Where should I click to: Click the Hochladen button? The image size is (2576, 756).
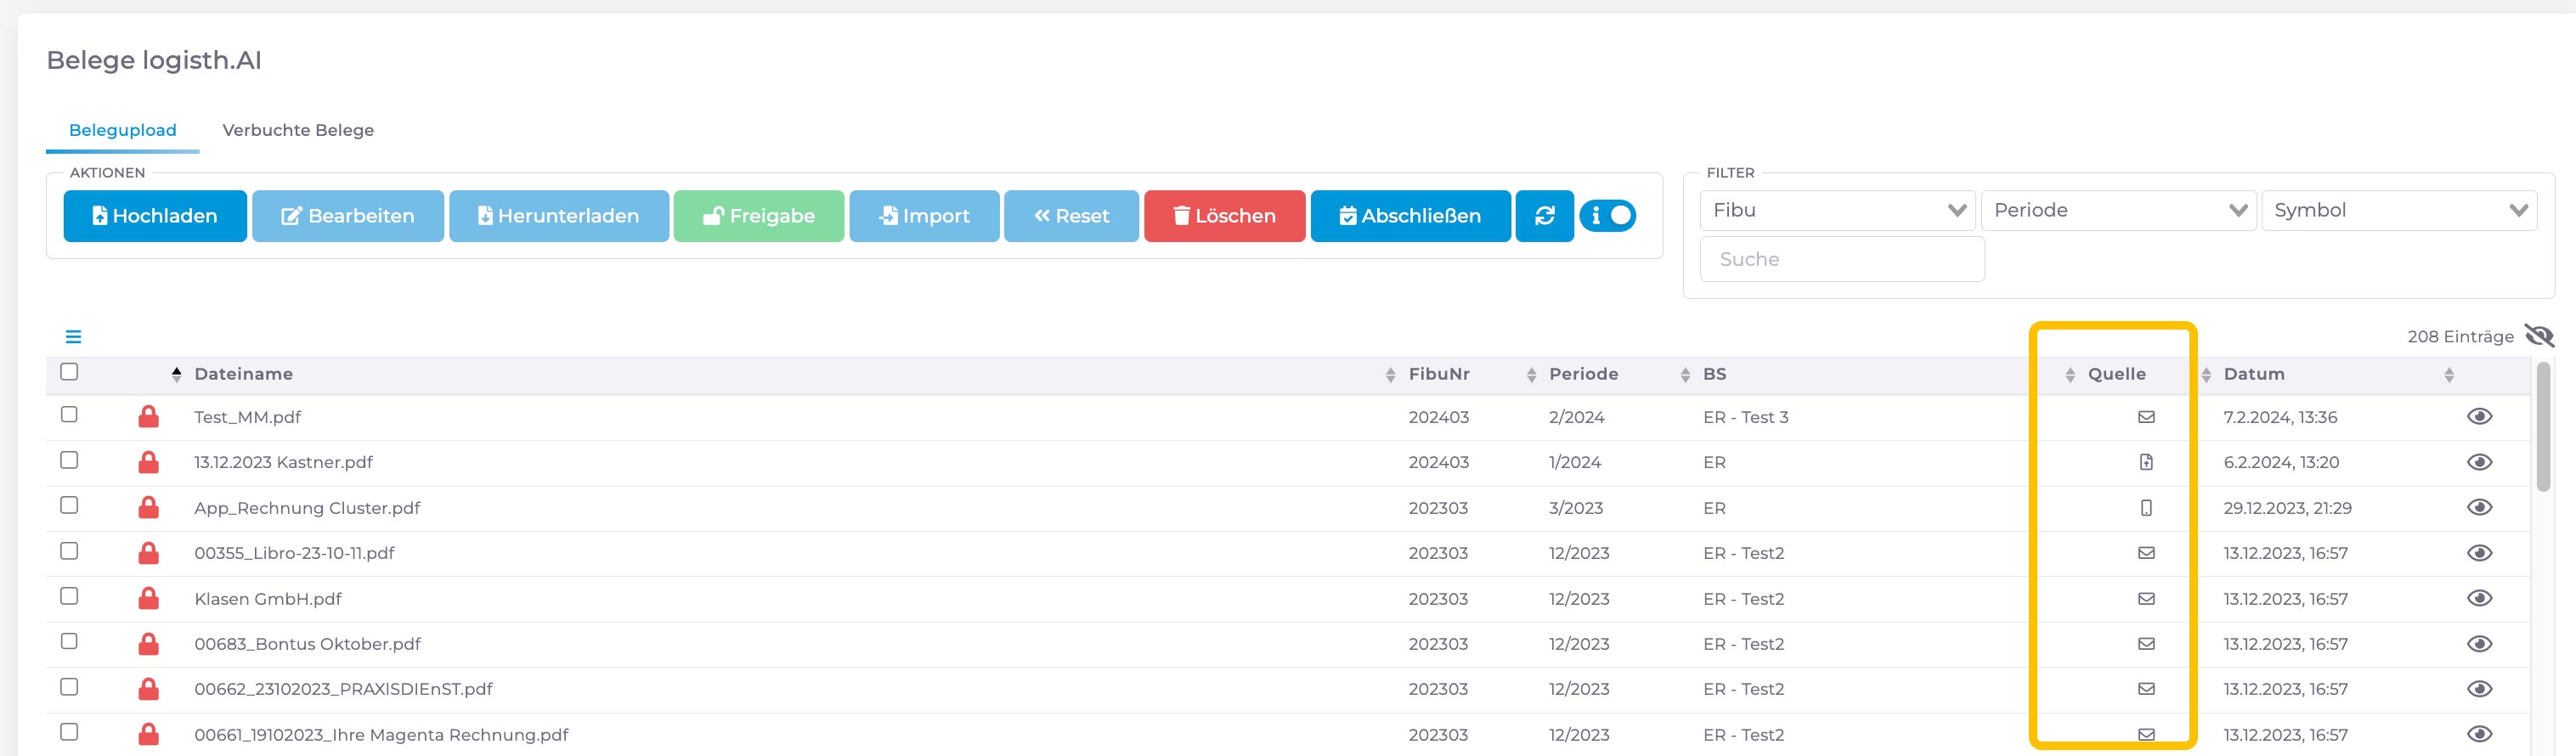[x=155, y=216]
